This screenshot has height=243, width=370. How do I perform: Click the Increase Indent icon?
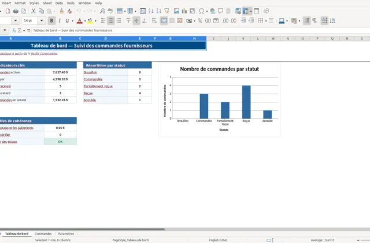(x=243, y=21)
